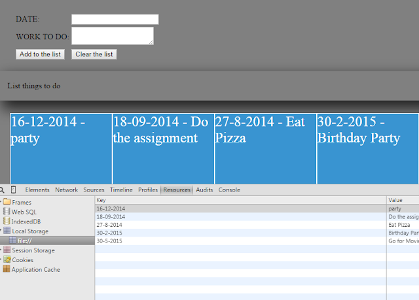Open the Audits tab
419x300 pixels.
point(204,190)
